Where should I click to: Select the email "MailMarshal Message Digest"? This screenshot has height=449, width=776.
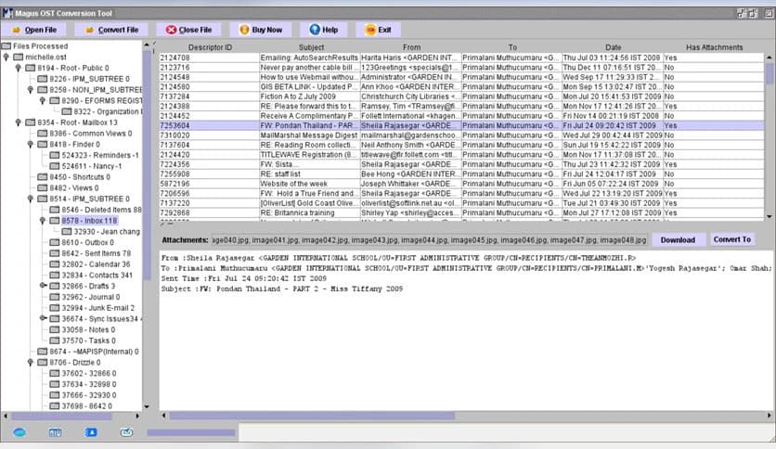(461, 135)
